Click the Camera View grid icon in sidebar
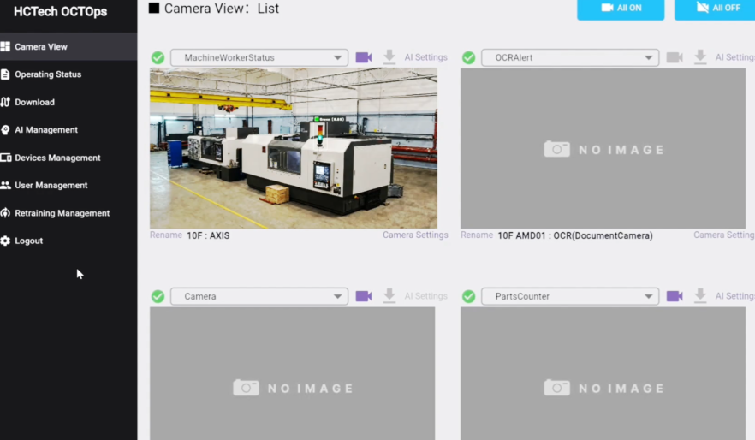Screen dimensions: 755x440 point(5,47)
